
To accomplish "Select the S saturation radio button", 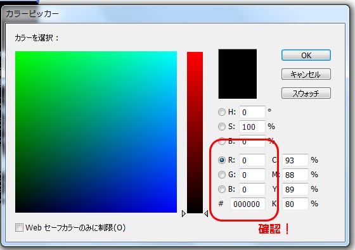I will pos(222,127).
